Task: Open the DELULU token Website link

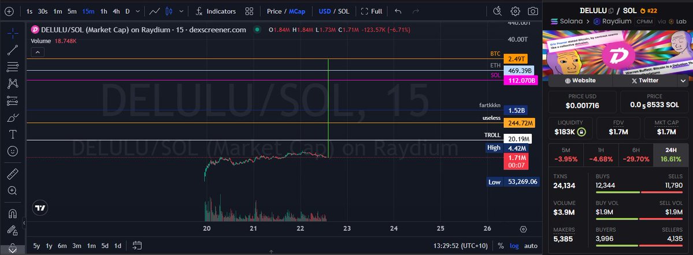Action: (580, 80)
